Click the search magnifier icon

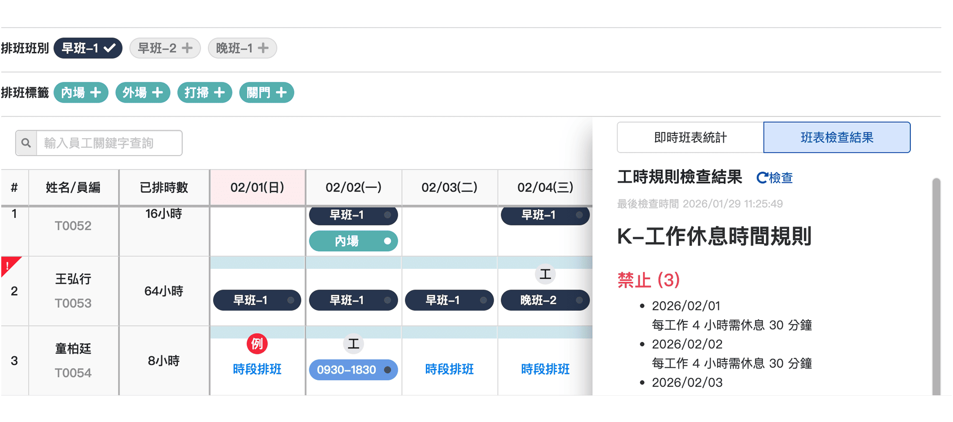(26, 143)
